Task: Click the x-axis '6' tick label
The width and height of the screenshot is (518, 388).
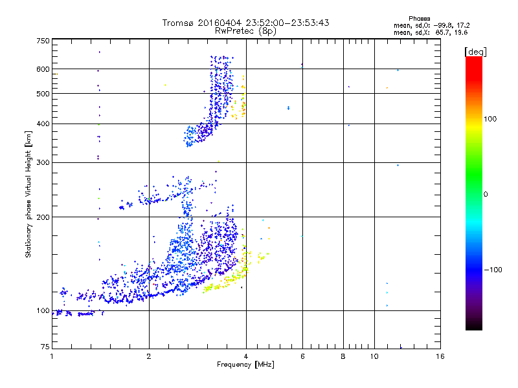Action: (302, 356)
